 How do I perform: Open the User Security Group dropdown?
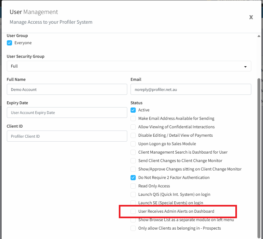point(129,66)
